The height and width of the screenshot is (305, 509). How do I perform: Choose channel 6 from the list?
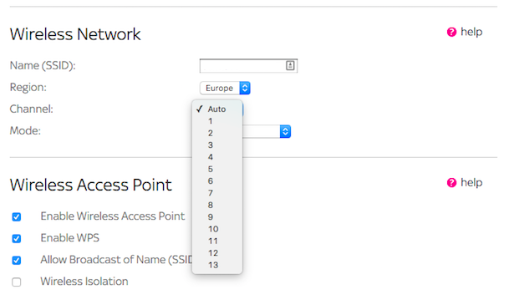(217, 181)
